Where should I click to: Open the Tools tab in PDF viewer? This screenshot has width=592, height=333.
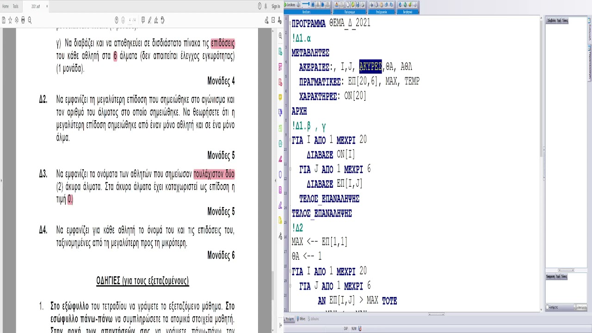tap(16, 6)
